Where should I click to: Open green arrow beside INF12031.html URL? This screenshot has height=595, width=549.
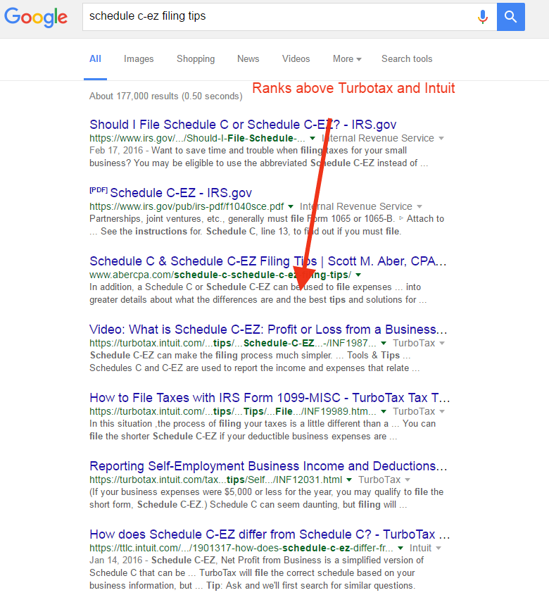[349, 480]
